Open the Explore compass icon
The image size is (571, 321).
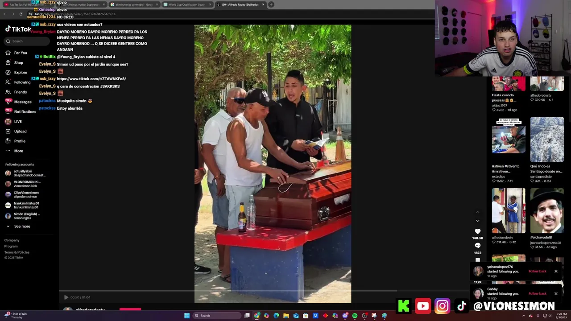coord(8,72)
